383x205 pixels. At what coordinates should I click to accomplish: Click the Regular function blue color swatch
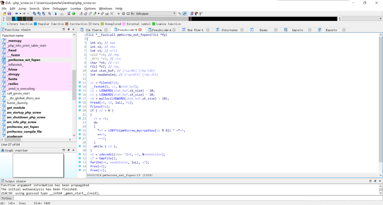35,24
